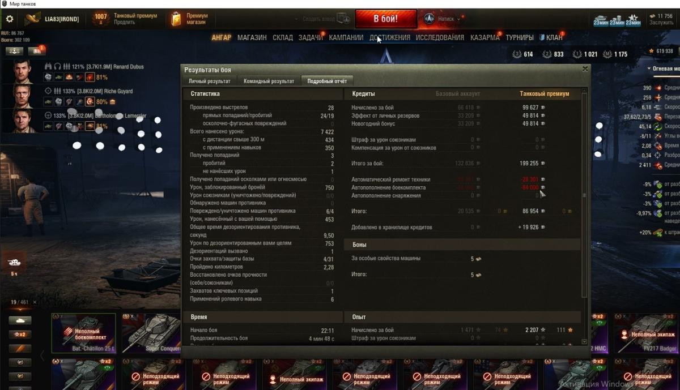Open the game settings gear menu
Viewport: 680px width, 390px height.
(x=10, y=19)
